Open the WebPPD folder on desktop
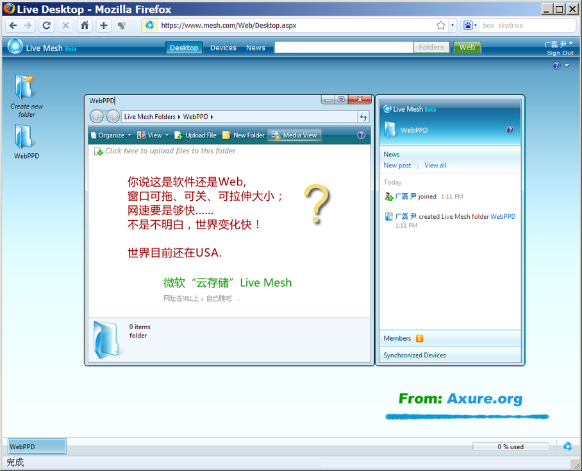The image size is (582, 471). tap(26, 141)
